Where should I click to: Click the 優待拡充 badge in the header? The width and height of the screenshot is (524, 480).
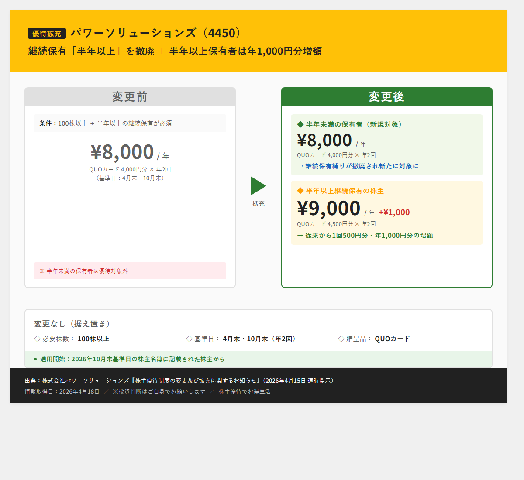coord(47,34)
